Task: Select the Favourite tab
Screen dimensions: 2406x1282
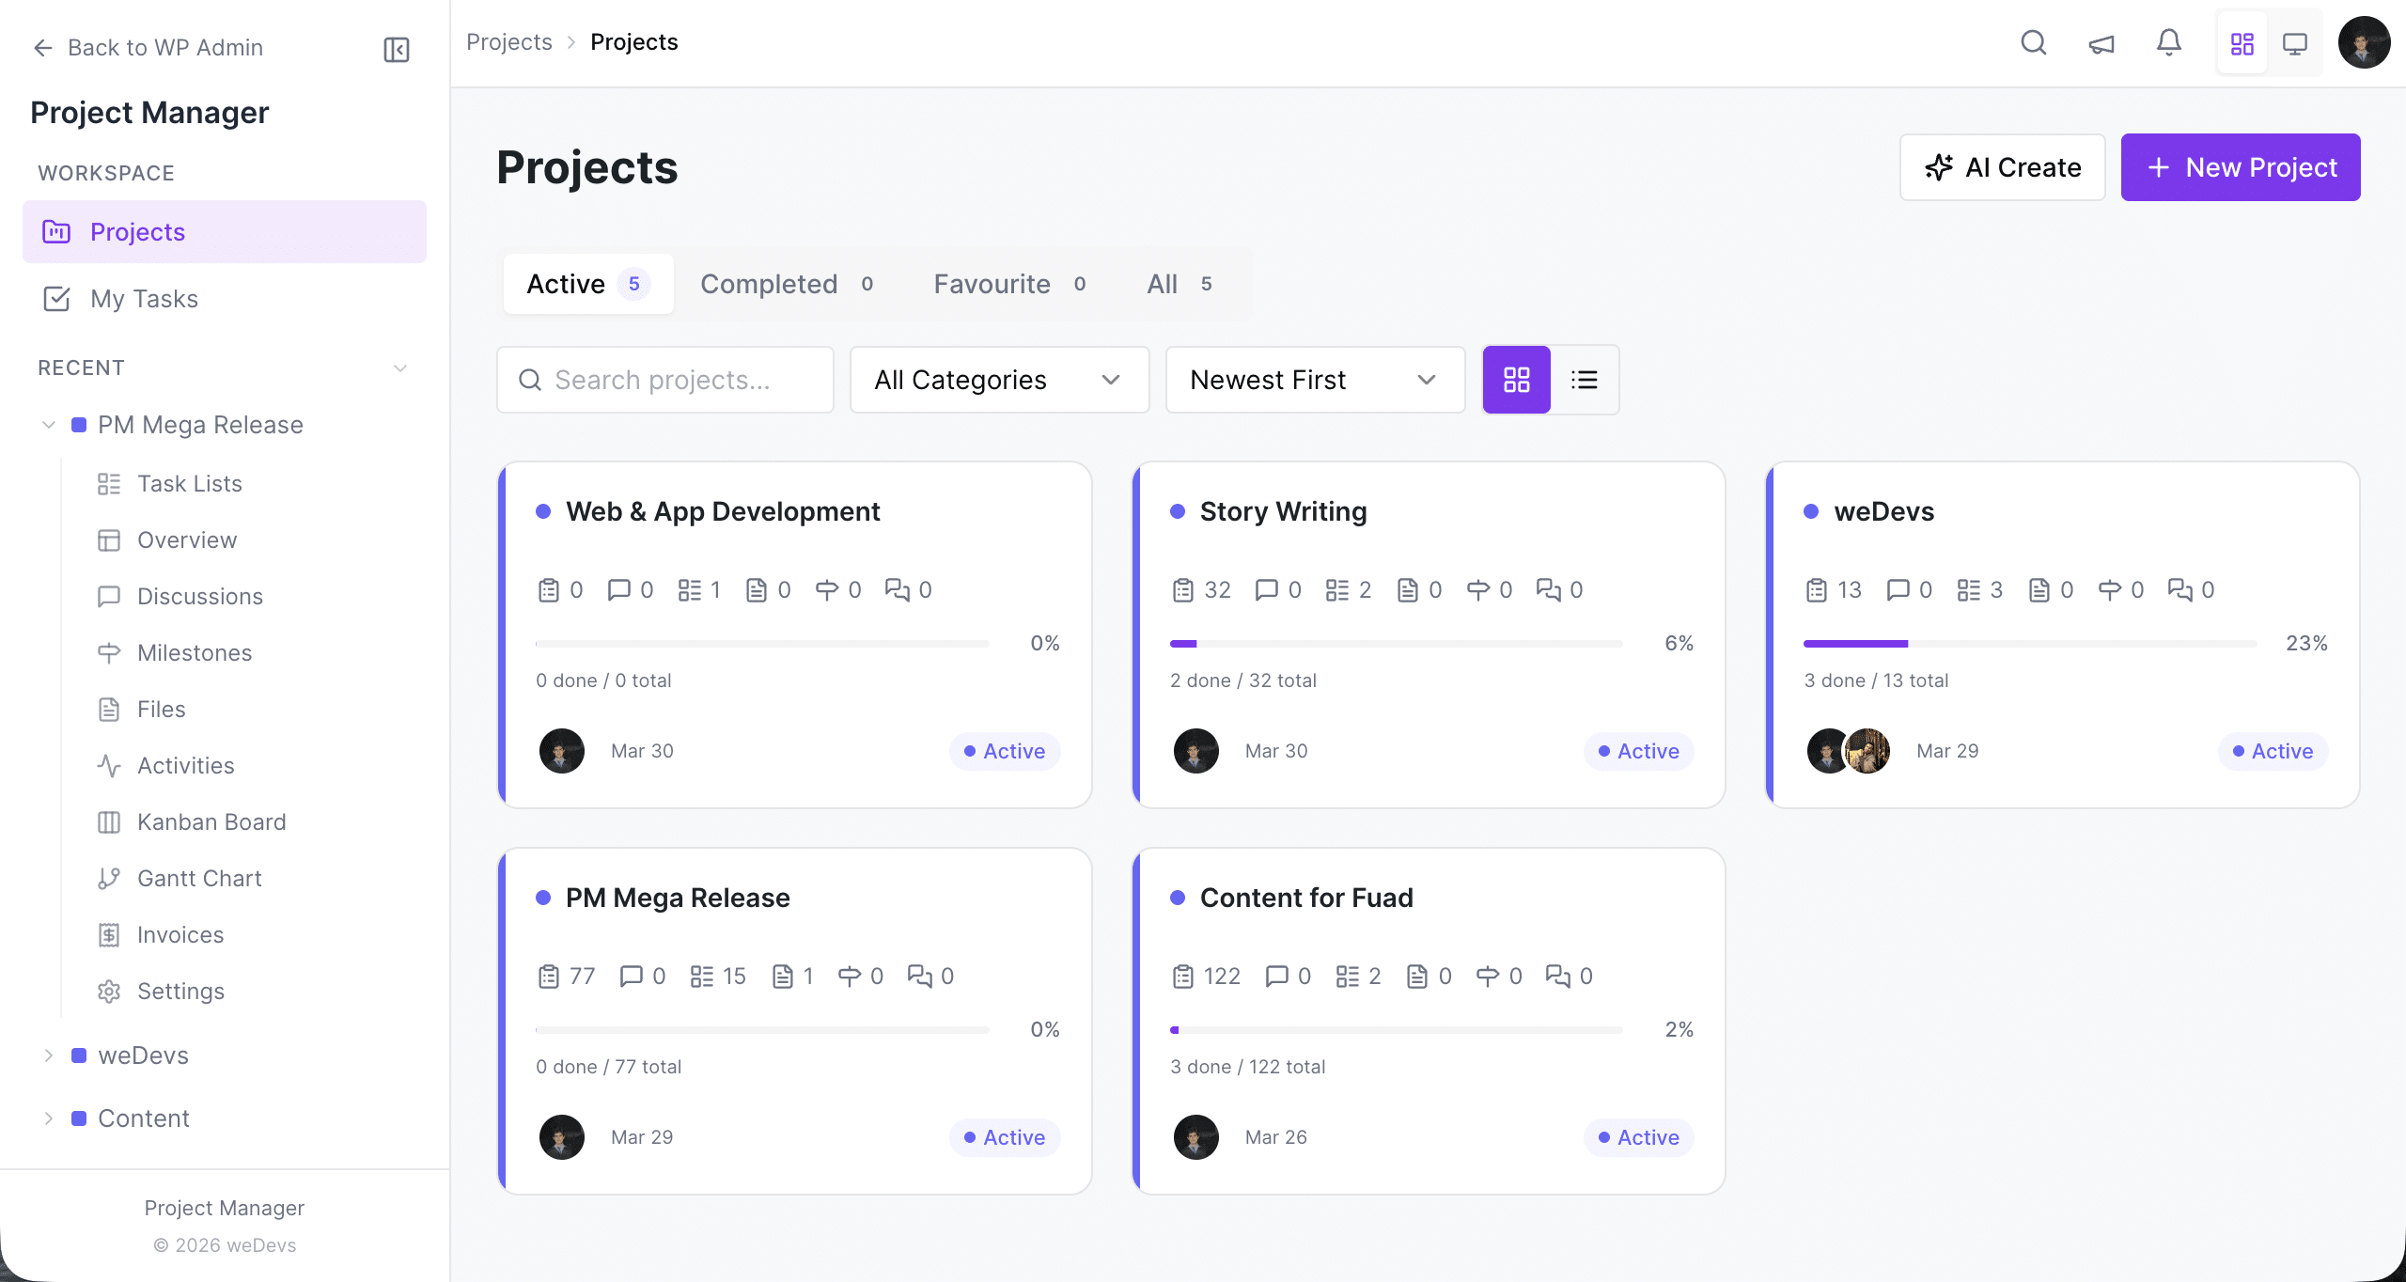Action: point(1010,284)
